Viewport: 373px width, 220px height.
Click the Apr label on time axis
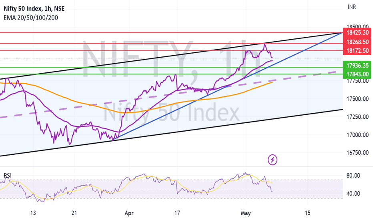point(129,213)
